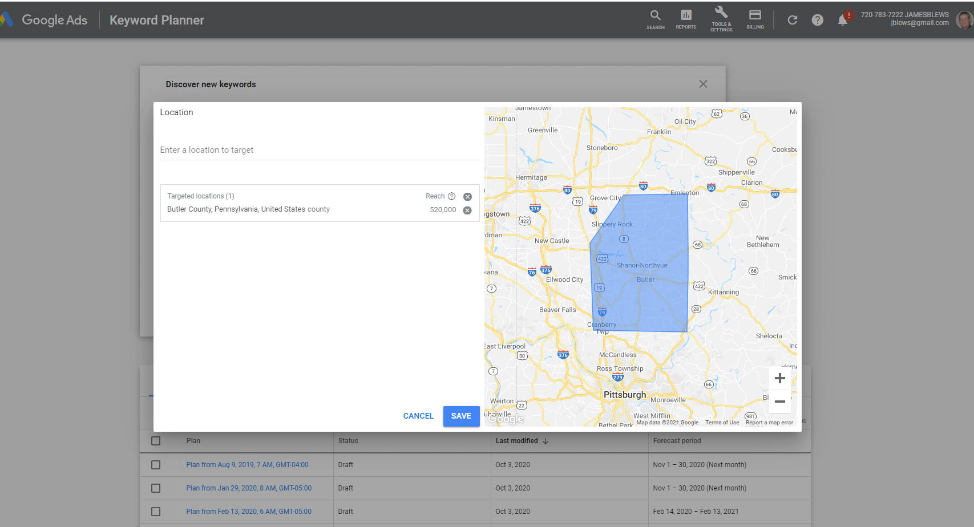
Task: Click the Google Ads logo
Action: (45, 20)
